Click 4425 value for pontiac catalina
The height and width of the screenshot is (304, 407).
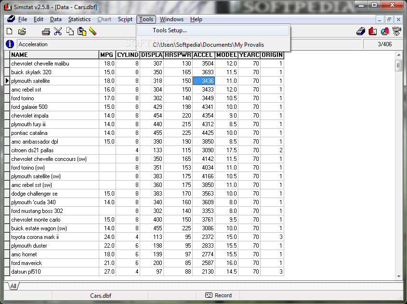[x=204, y=133]
